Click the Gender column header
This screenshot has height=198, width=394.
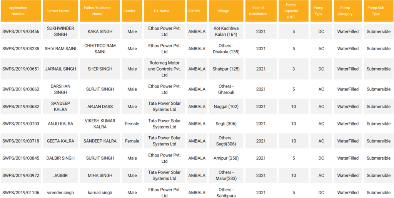click(x=132, y=11)
